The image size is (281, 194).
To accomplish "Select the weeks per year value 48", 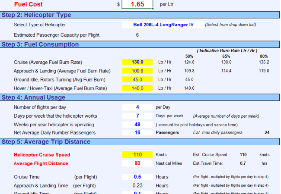I will pyautogui.click(x=137, y=125).
